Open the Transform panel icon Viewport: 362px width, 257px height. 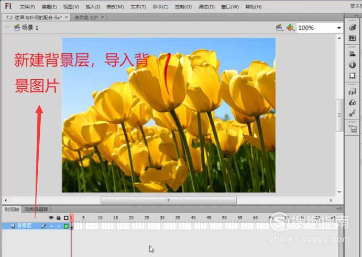(x=352, y=76)
